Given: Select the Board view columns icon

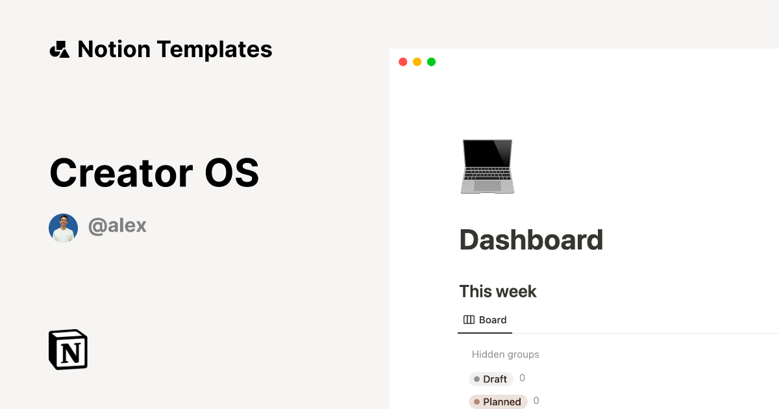Looking at the screenshot, I should (x=468, y=319).
